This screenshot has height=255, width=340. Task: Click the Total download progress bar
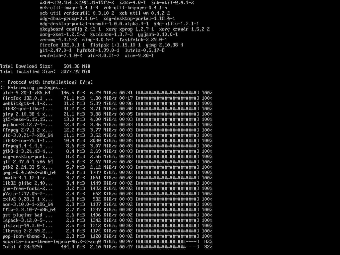[167, 247]
